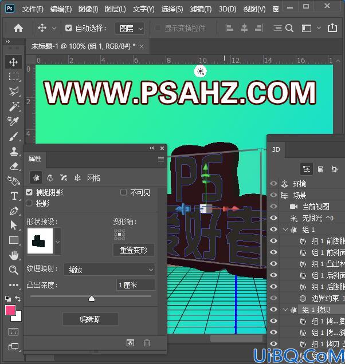Open the 纹理映射 缩放 dropdown
The image size is (345, 364).
click(x=109, y=270)
